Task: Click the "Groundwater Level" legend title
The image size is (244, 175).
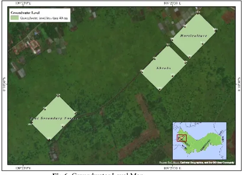Action: [25, 13]
